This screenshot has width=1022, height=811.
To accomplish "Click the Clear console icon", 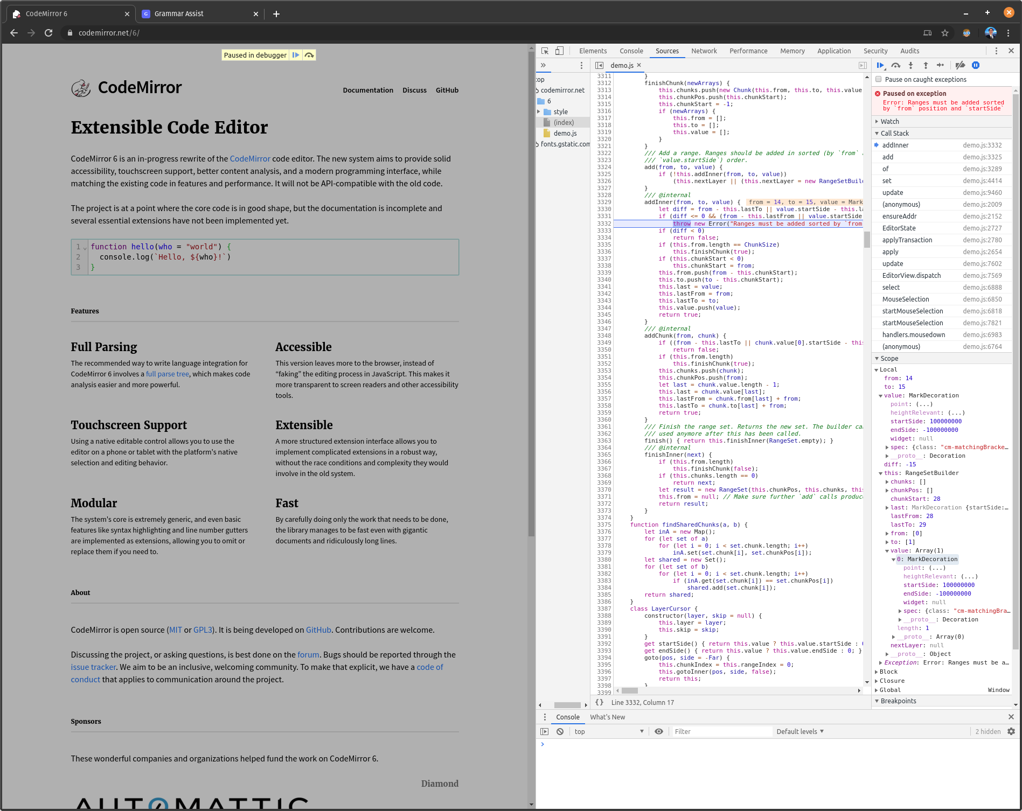I will click(x=560, y=731).
